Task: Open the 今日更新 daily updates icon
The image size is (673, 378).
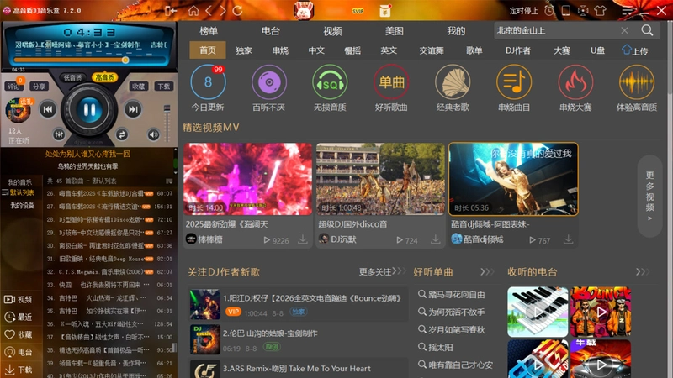Action: tap(208, 82)
